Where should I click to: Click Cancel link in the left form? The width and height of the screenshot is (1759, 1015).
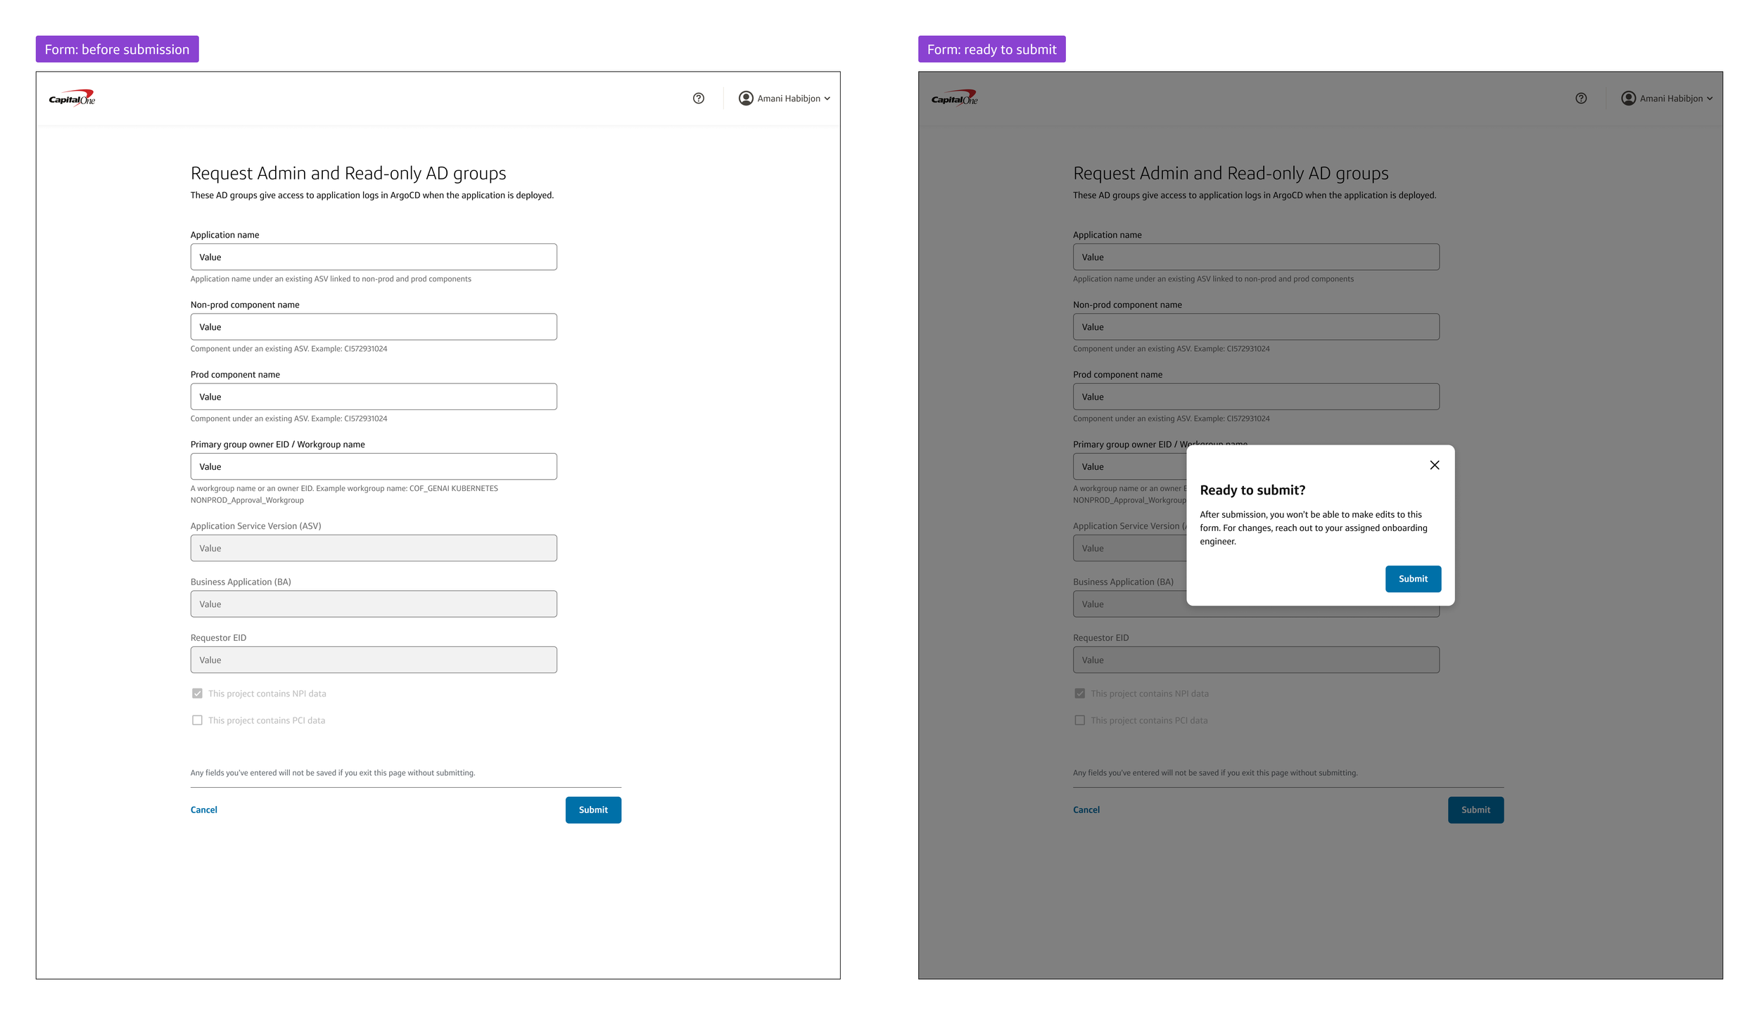pyautogui.click(x=203, y=810)
